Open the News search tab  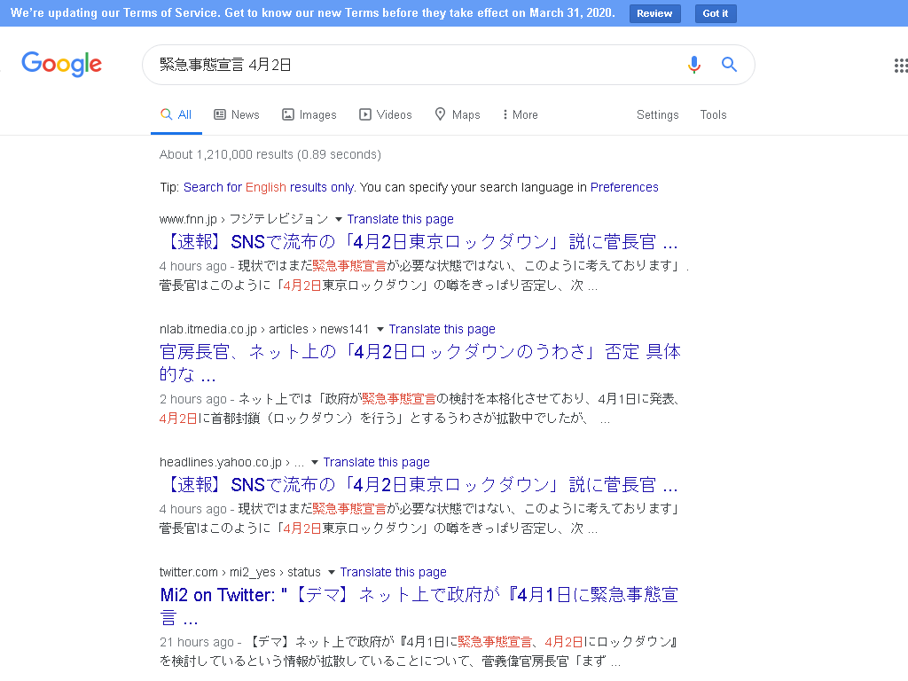(237, 114)
